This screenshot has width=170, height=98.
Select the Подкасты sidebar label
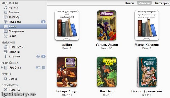coord(15,22)
